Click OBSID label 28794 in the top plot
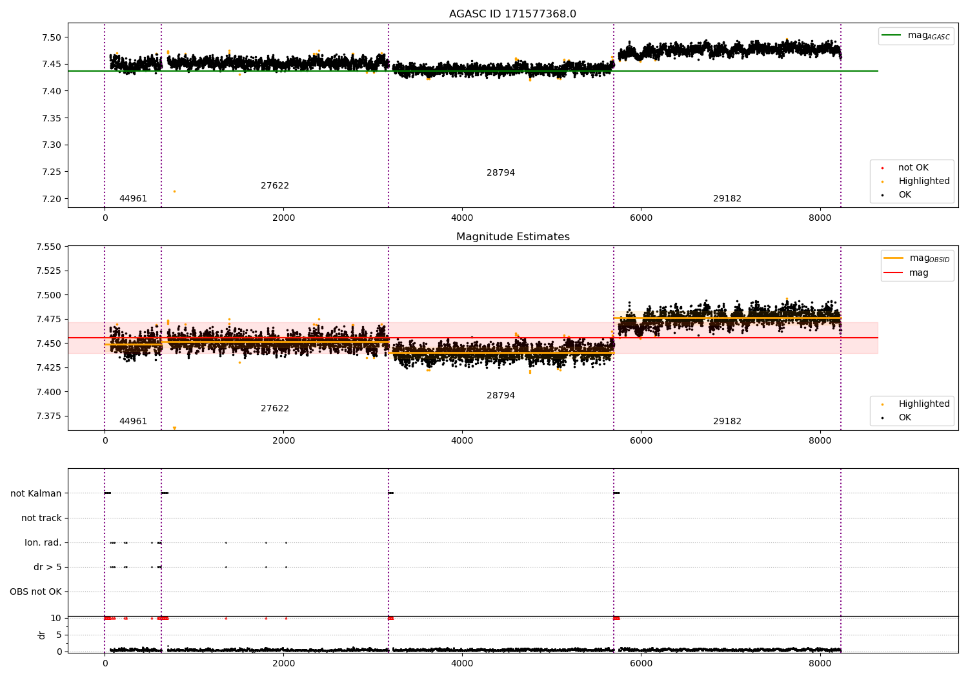 point(501,173)
